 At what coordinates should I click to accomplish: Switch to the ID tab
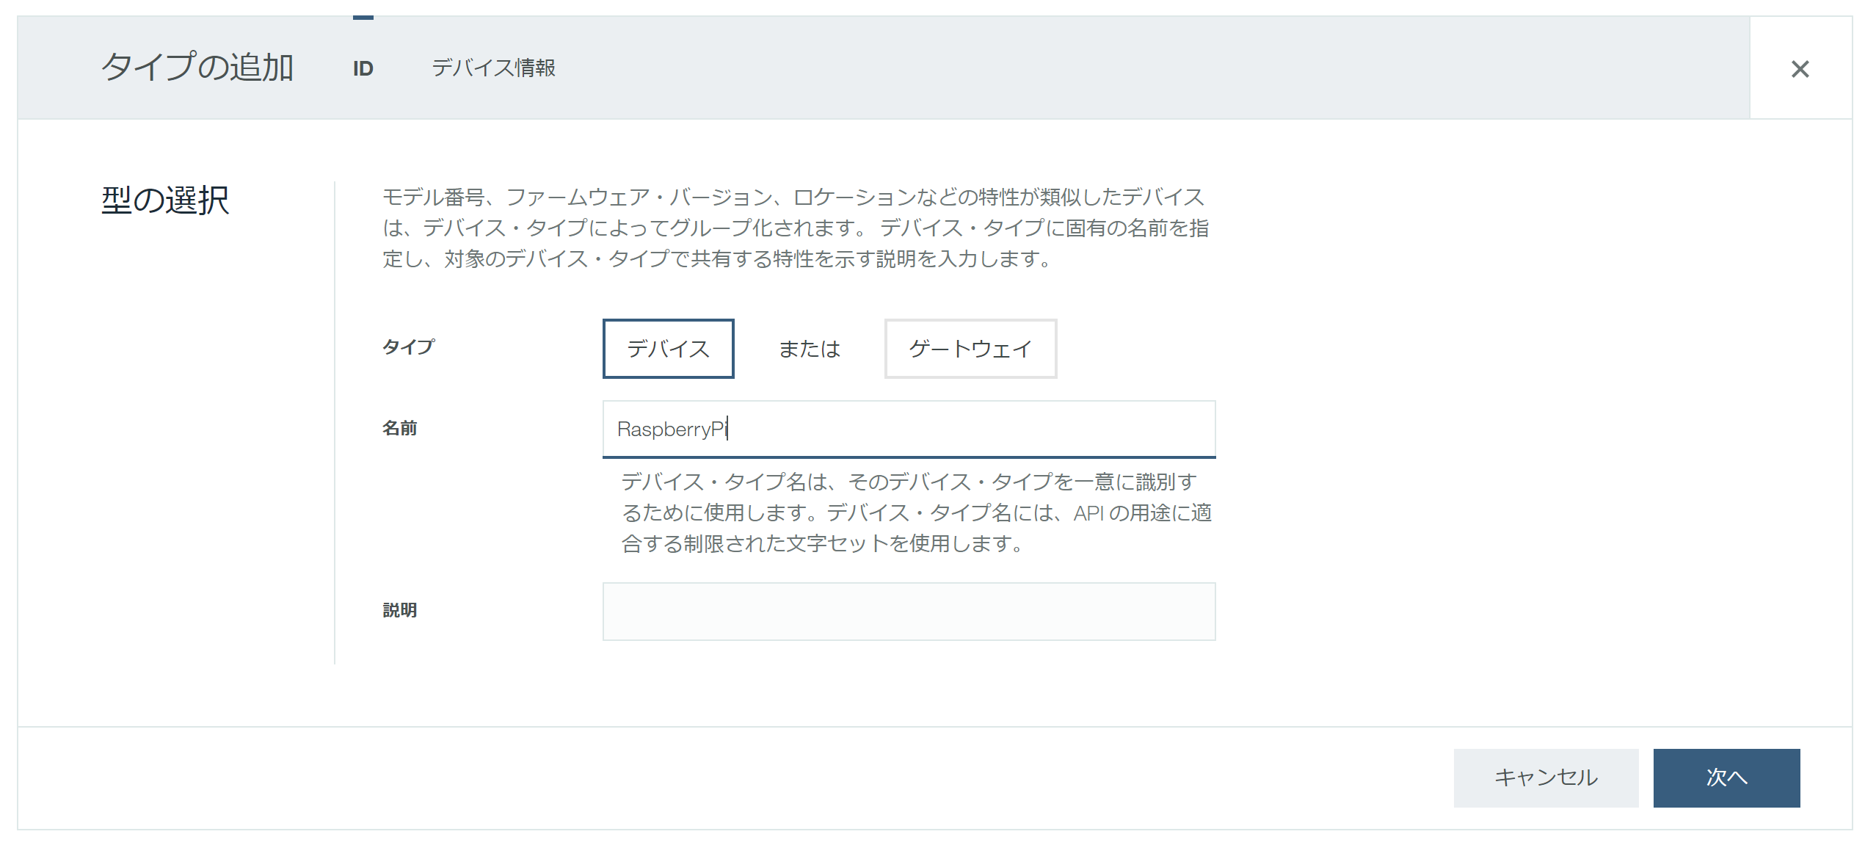(363, 69)
